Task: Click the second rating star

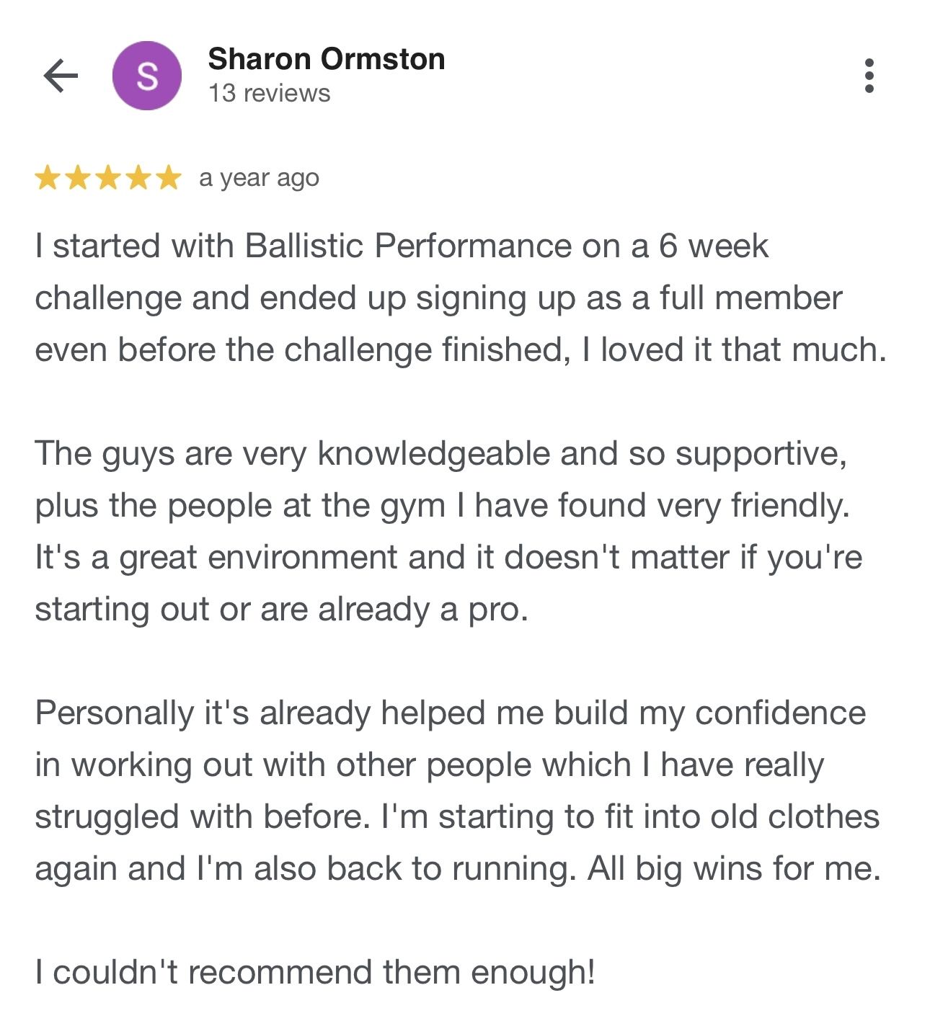Action: click(x=78, y=177)
